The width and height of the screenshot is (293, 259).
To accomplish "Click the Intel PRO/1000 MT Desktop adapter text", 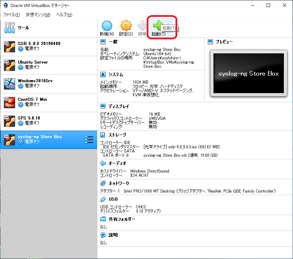I will (149, 191).
